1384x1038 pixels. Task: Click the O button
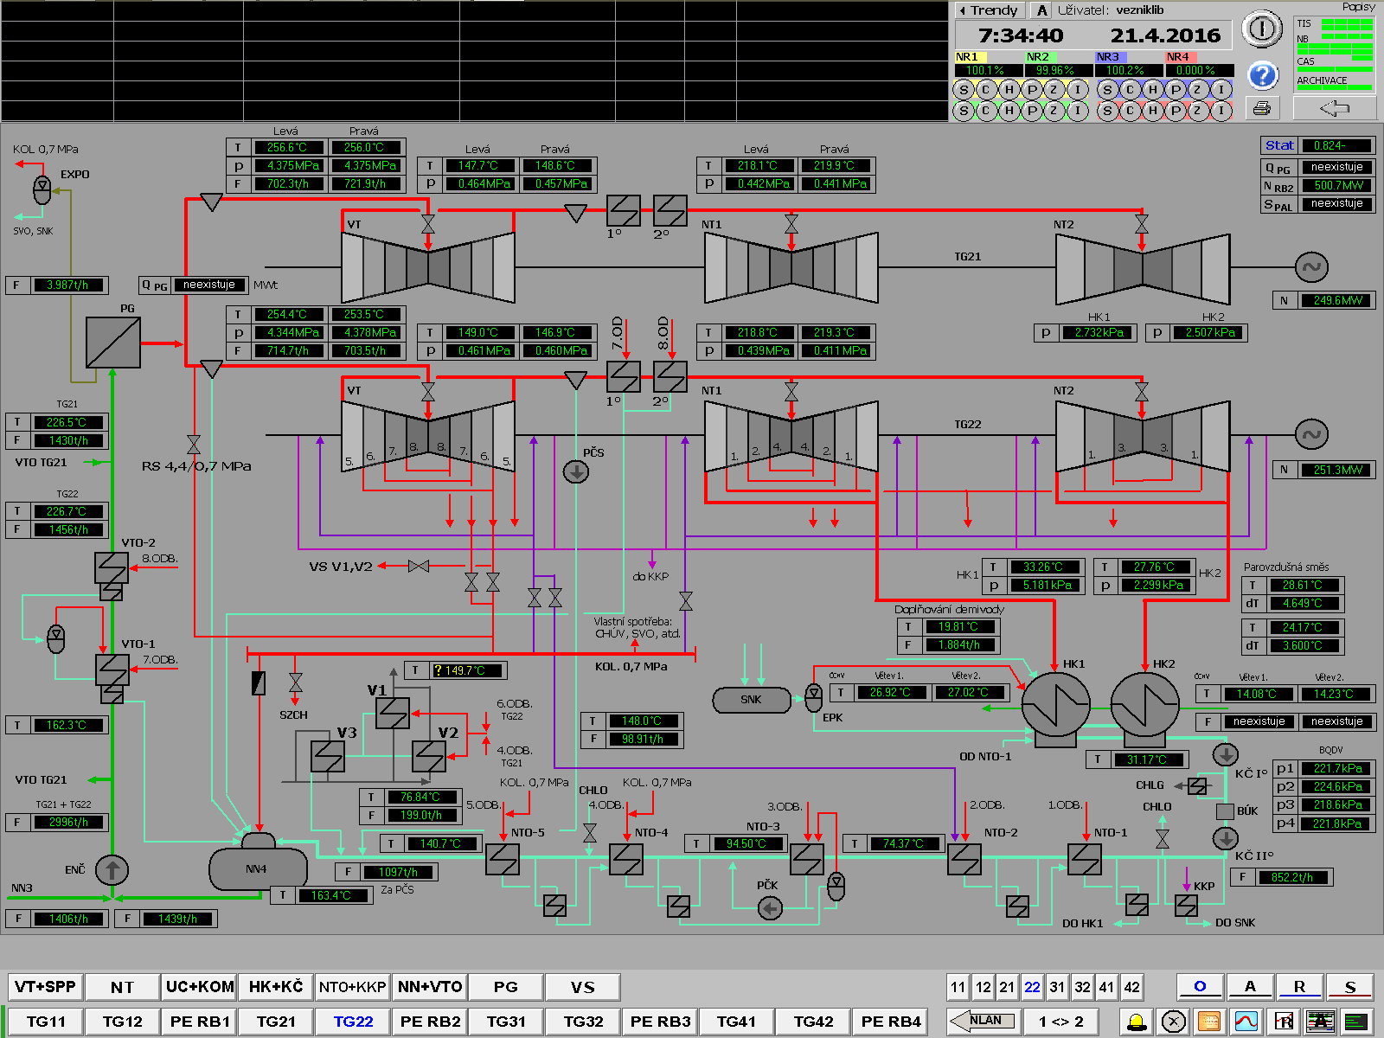[1200, 987]
